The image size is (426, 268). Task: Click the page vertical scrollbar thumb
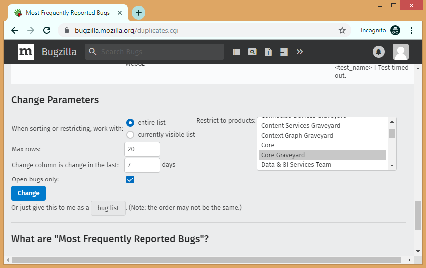[418, 215]
